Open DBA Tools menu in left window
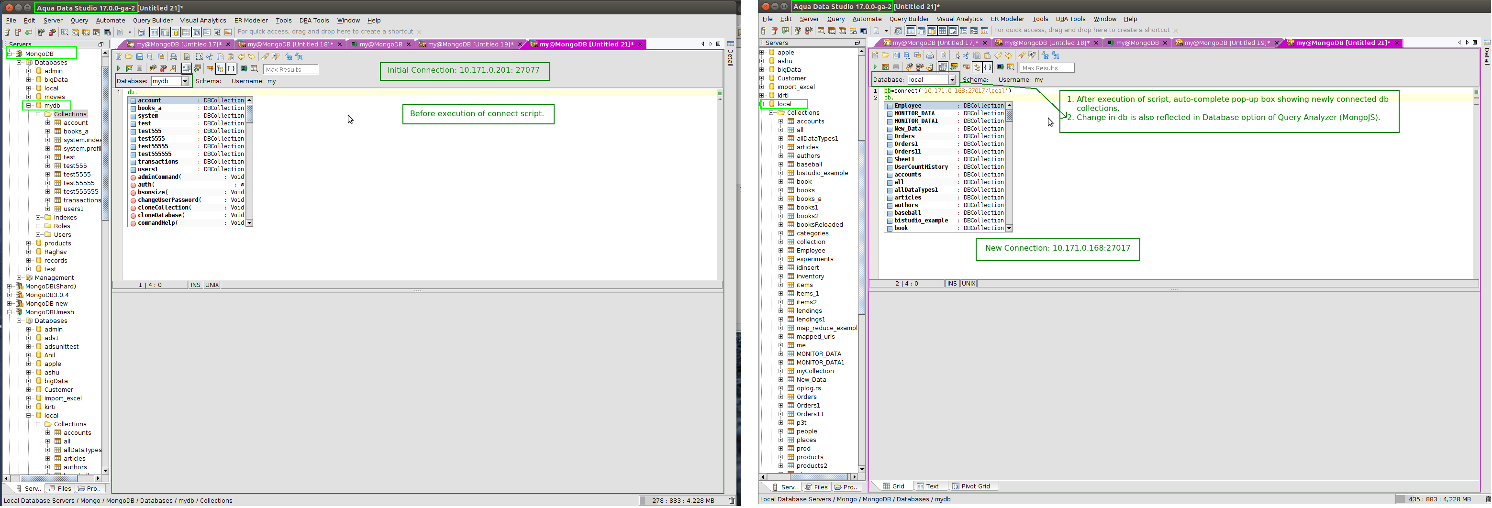Image resolution: width=1492 pixels, height=508 pixels. (314, 20)
